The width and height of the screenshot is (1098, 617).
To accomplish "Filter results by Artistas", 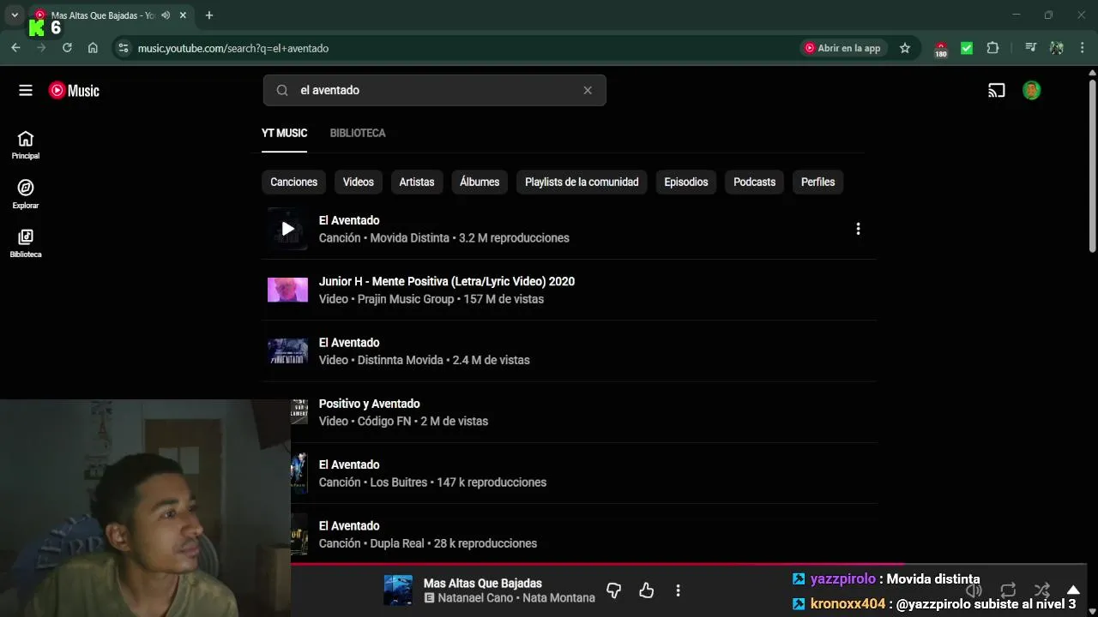I will click(x=417, y=182).
